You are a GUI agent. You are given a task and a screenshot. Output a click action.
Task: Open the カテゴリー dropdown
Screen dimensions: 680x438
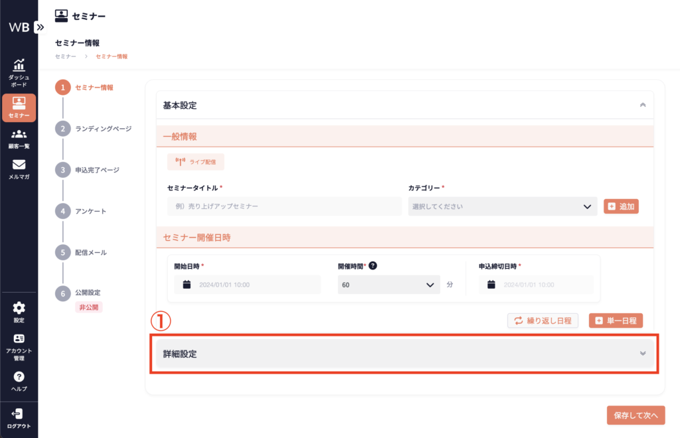click(503, 206)
